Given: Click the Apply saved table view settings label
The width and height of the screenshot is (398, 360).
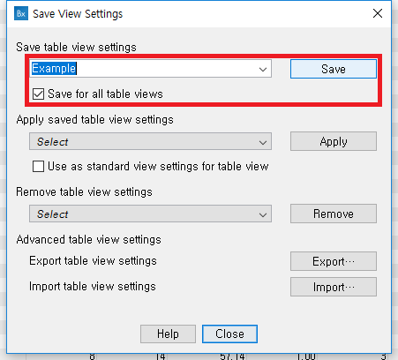Looking at the screenshot, I should [94, 120].
